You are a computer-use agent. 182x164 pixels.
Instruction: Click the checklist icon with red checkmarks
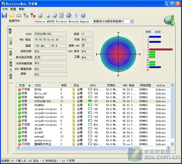(x=61, y=15)
